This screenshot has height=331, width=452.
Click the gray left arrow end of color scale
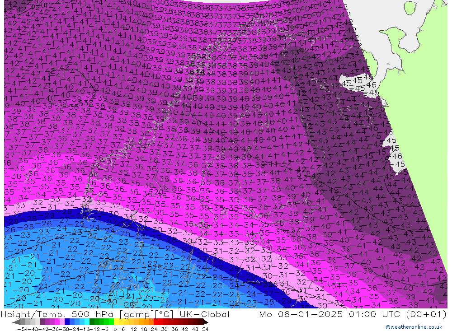coord(16,322)
